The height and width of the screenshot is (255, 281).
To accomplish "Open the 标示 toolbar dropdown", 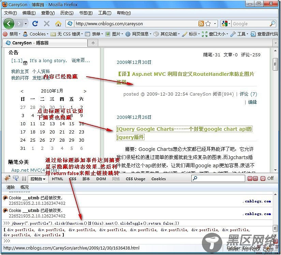I will point(191,34).
